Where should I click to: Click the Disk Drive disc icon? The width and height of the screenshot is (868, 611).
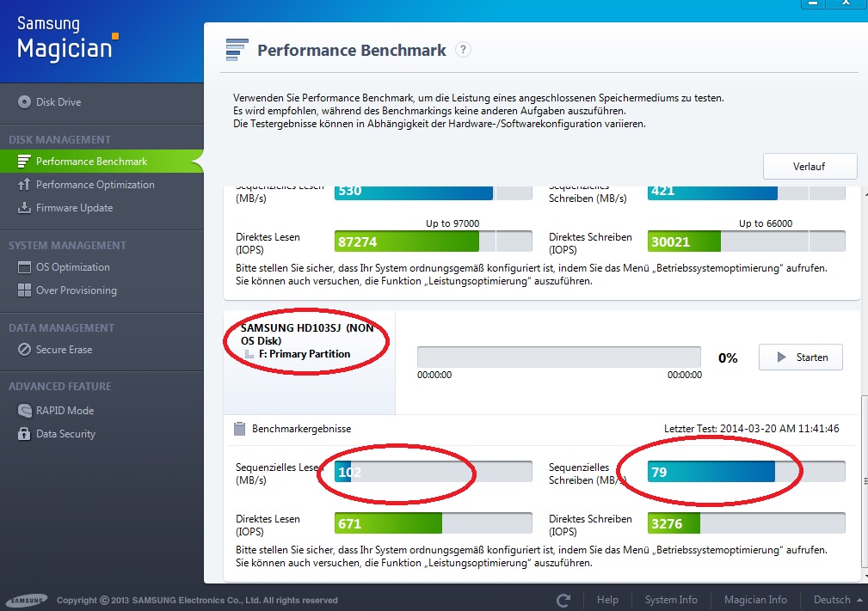coord(24,101)
